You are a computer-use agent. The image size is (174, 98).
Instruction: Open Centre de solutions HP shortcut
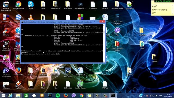[6, 46]
